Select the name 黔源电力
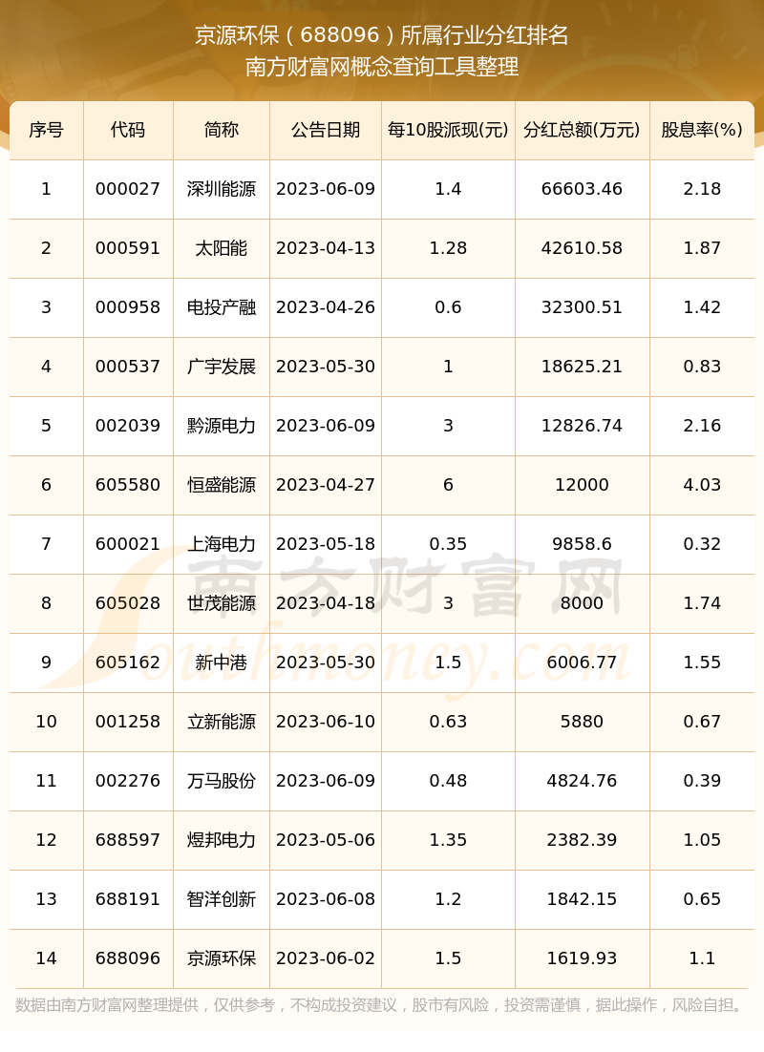This screenshot has width=764, height=1052. [x=222, y=426]
